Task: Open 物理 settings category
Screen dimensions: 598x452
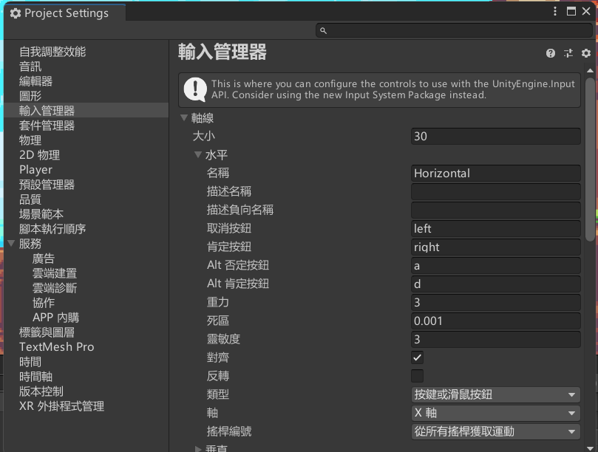Action: point(30,140)
